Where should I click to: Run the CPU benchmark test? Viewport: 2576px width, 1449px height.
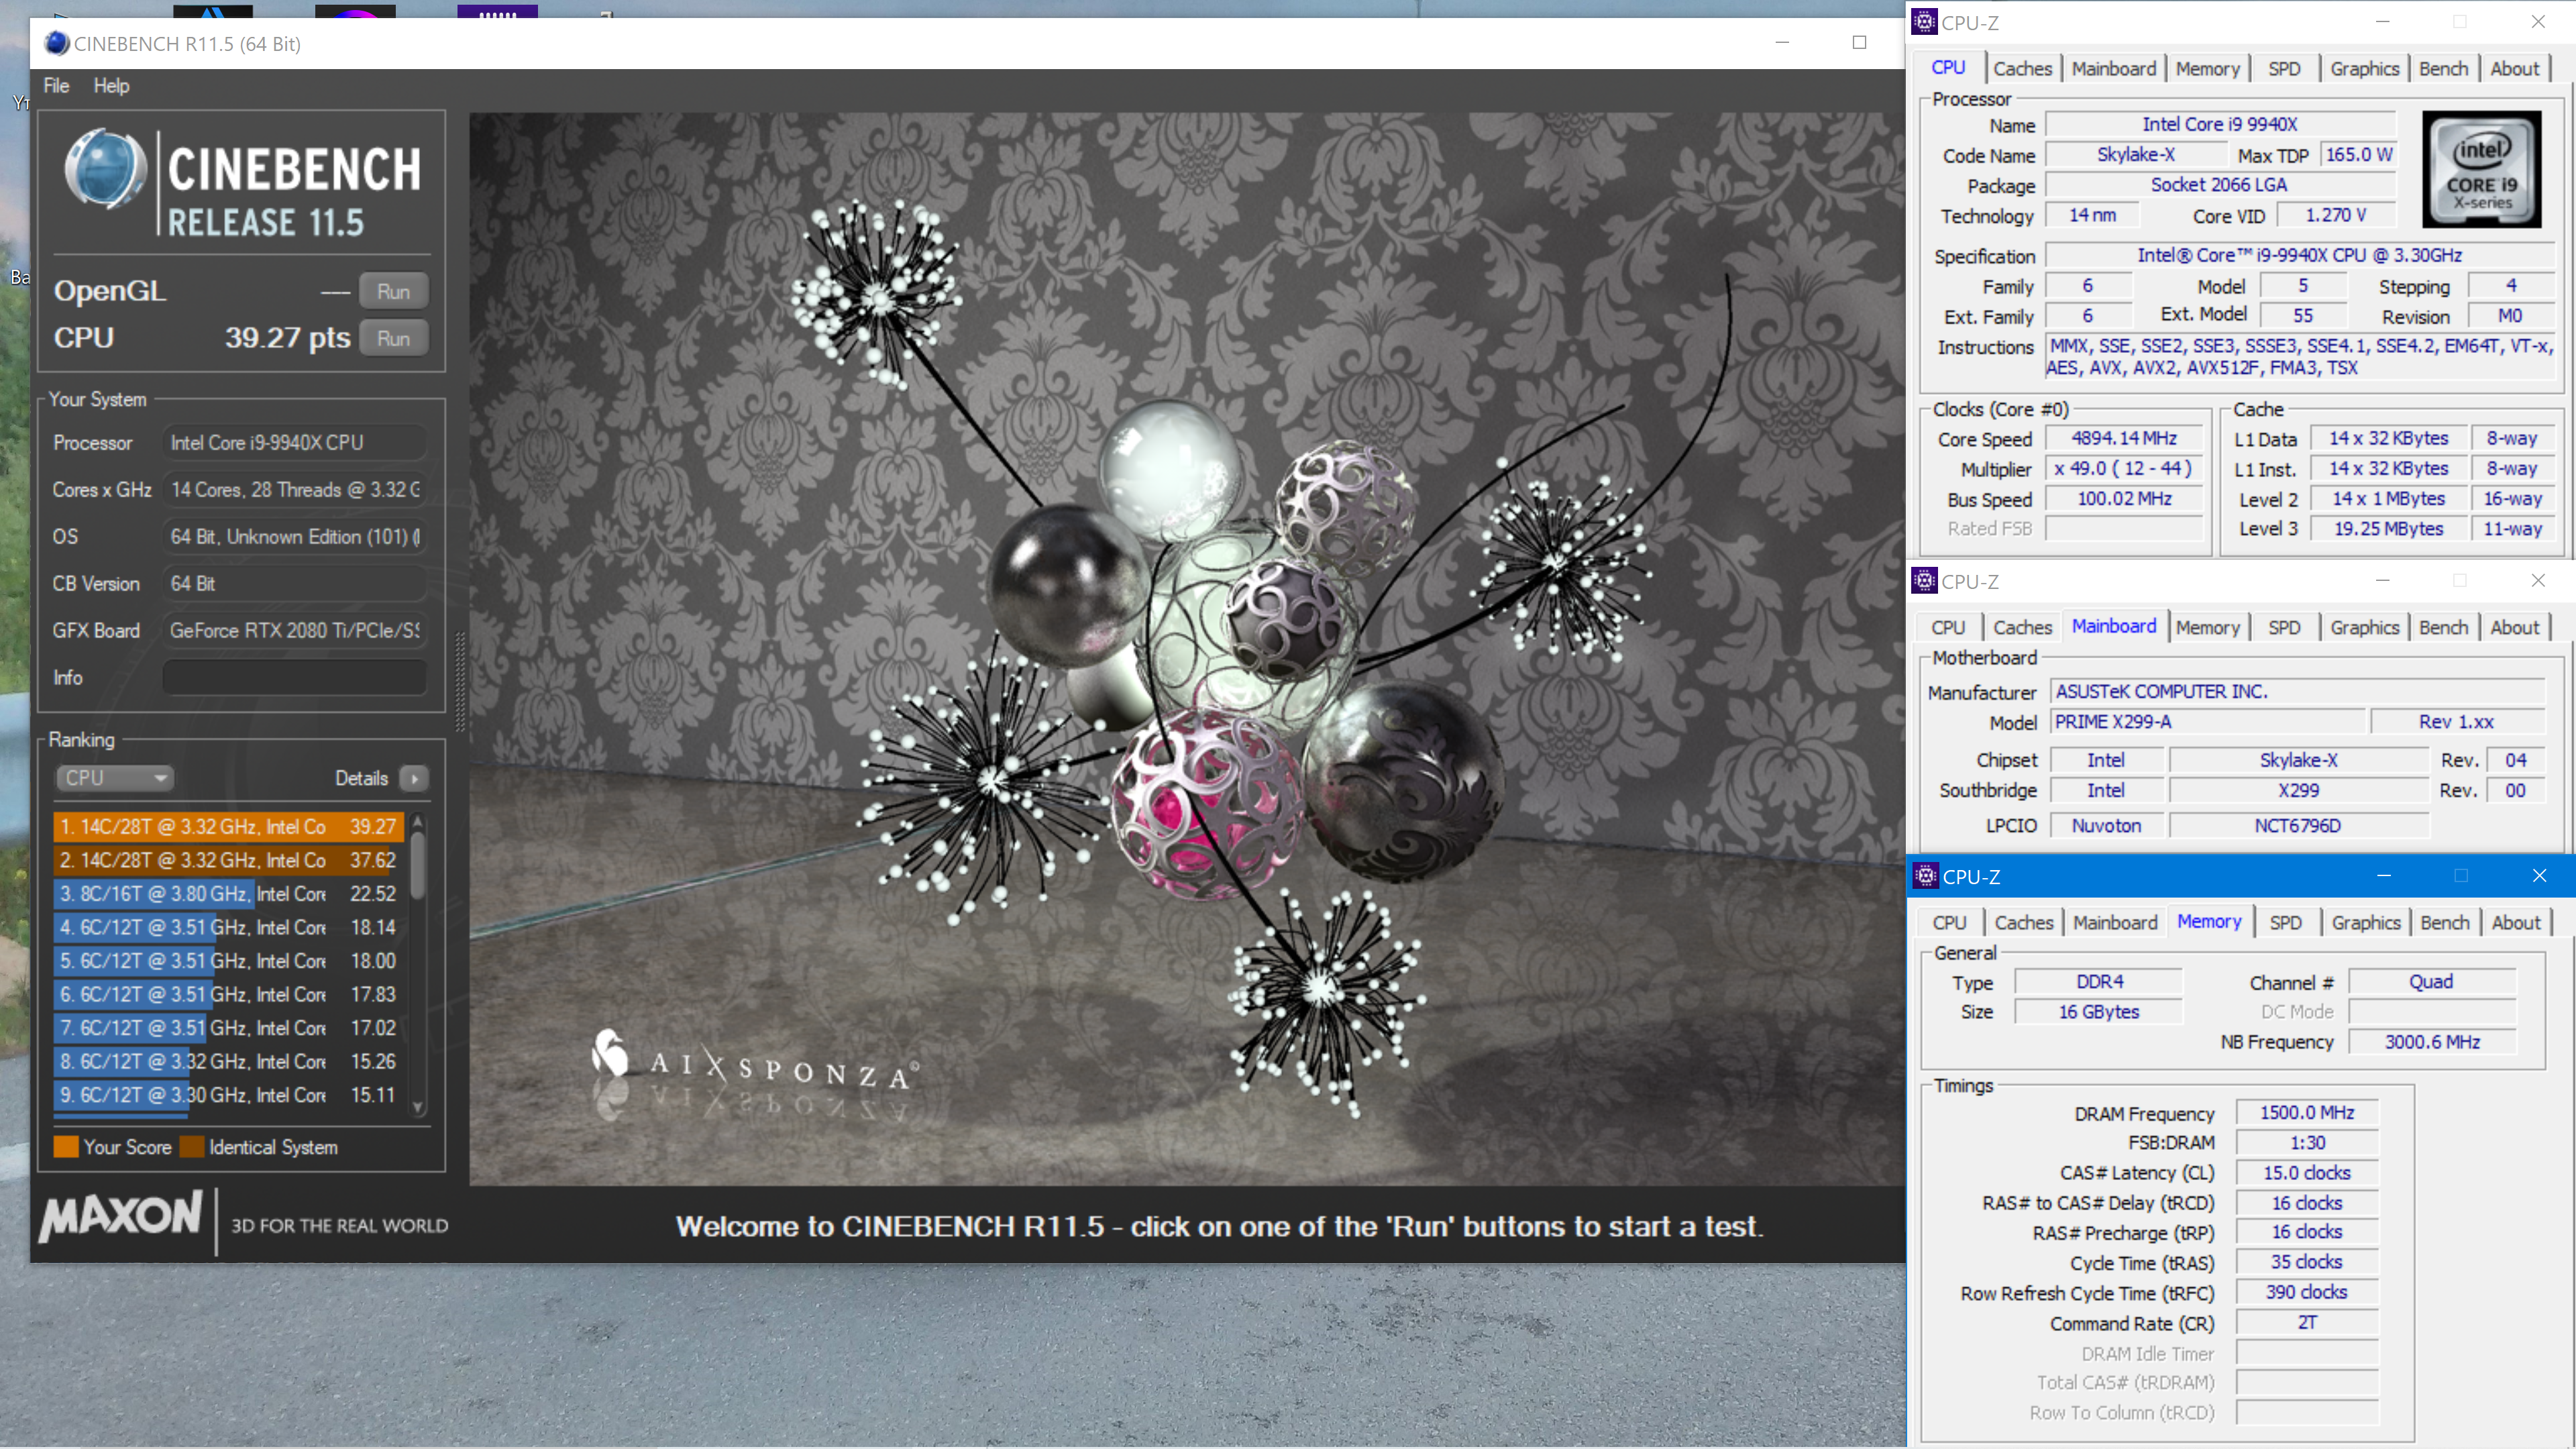(x=393, y=338)
